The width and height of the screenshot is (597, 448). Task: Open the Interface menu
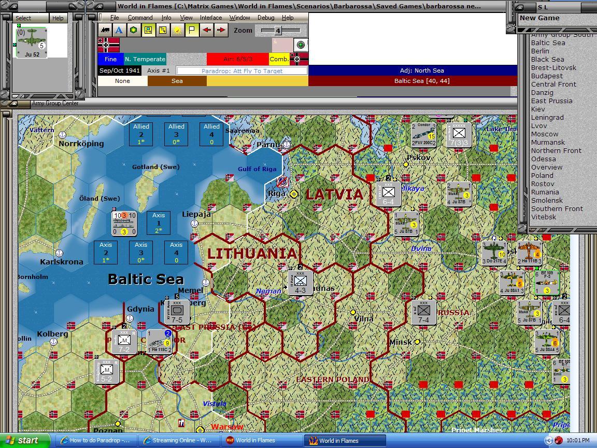[x=211, y=18]
